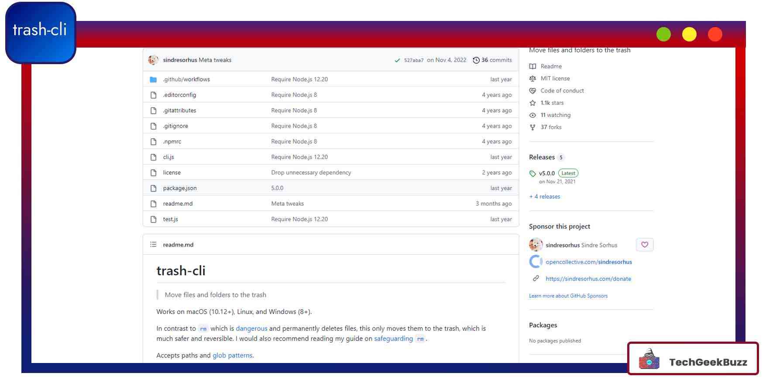The width and height of the screenshot is (766, 380).
Task: Open the 527aba7 commit hash
Action: (413, 61)
